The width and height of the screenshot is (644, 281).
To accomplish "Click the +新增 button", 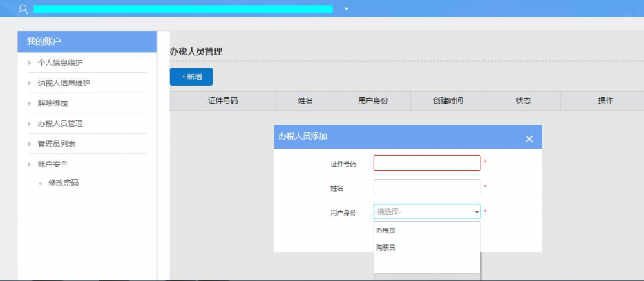I will point(191,77).
